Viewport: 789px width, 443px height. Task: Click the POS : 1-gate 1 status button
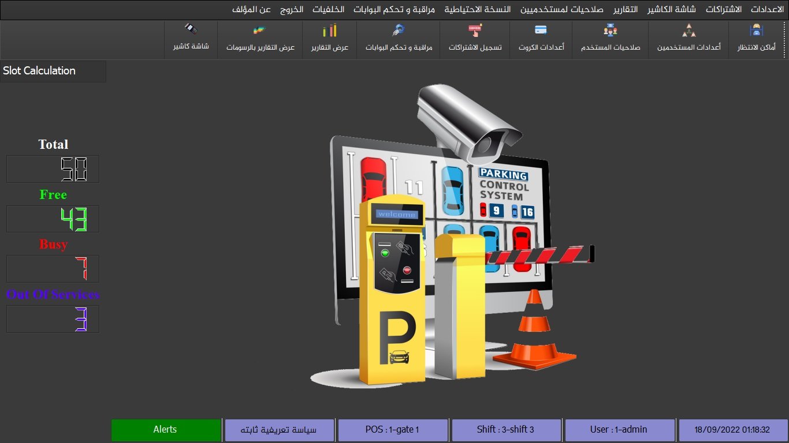pyautogui.click(x=393, y=430)
